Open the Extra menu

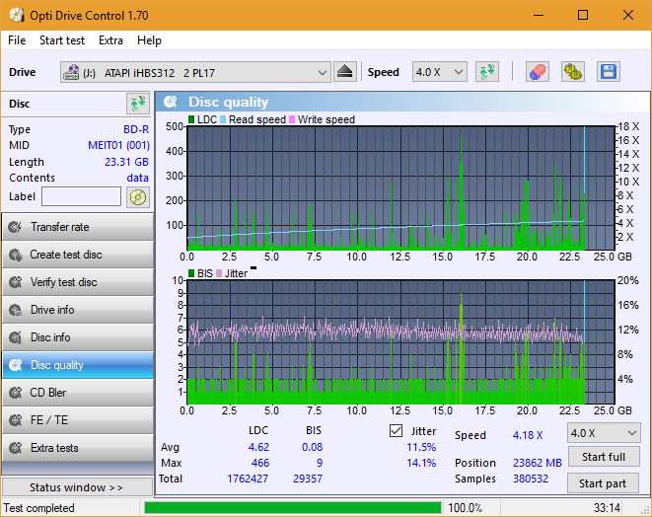110,40
